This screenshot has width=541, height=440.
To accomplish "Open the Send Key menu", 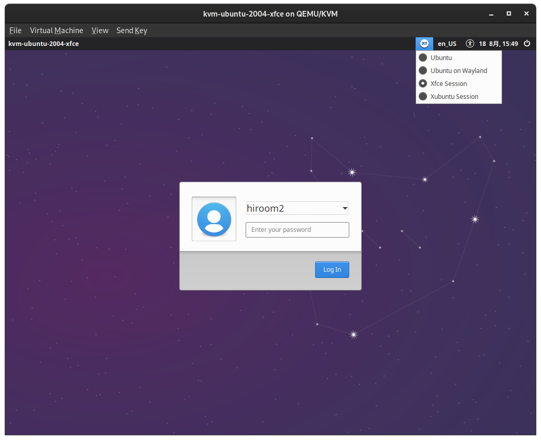I will tap(132, 31).
